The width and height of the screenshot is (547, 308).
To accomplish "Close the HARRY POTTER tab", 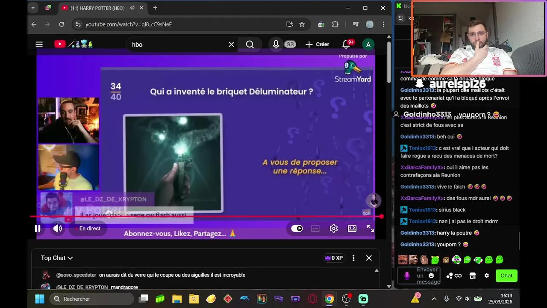I will [x=141, y=8].
